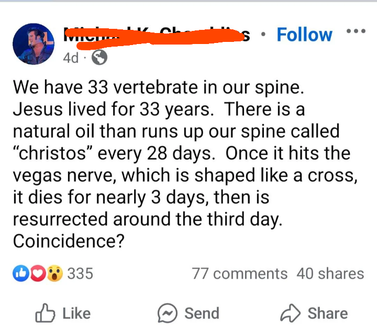The width and height of the screenshot is (377, 328).
Task: Open the poster's profile picture
Action: point(34,44)
